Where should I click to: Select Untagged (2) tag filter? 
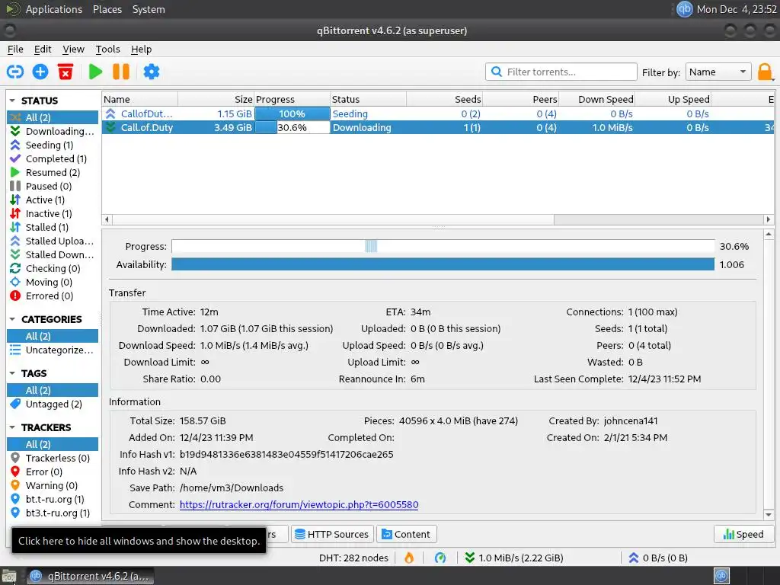point(53,404)
